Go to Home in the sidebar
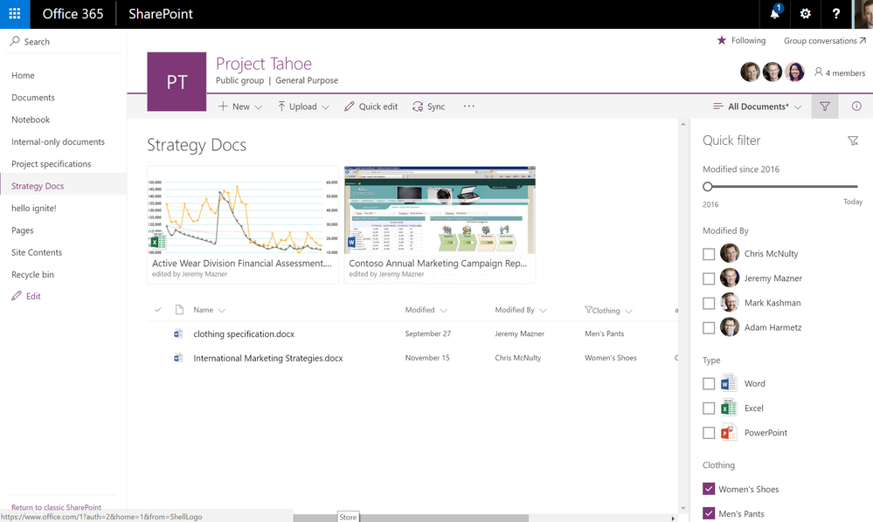Screen dimensions: 873x522 [x=23, y=75]
